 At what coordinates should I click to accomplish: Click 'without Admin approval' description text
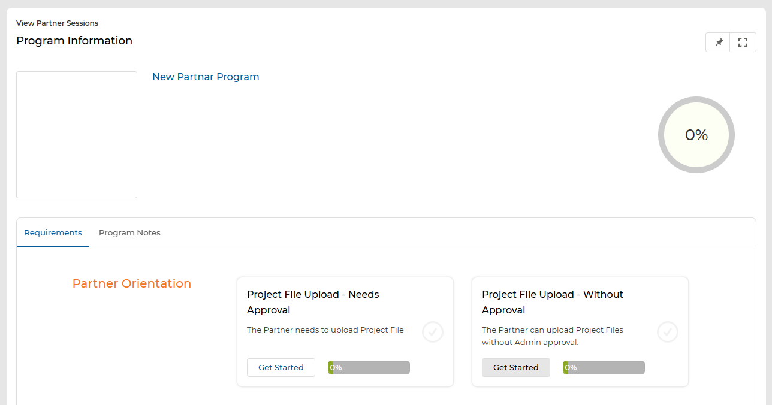point(530,343)
